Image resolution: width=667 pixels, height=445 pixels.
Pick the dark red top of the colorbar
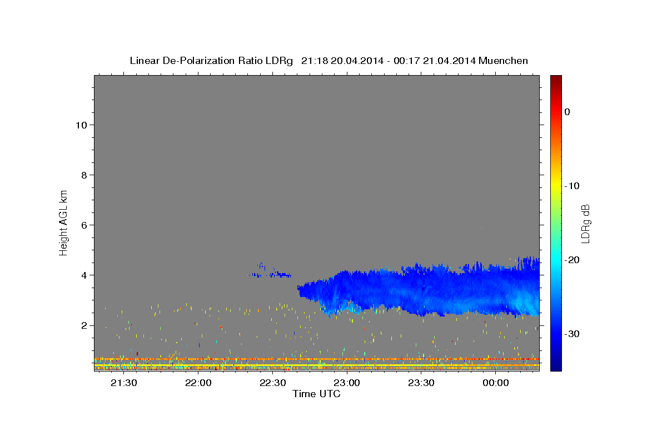tap(556, 81)
